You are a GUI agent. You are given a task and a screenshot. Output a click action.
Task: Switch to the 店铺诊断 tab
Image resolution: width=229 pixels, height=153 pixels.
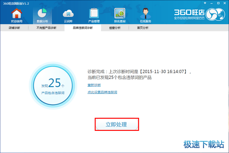[14, 28]
